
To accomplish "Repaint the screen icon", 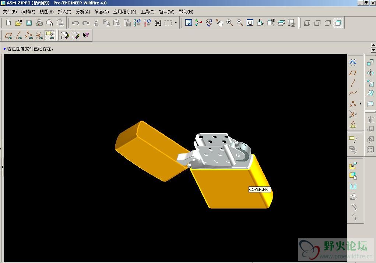I will point(189,23).
